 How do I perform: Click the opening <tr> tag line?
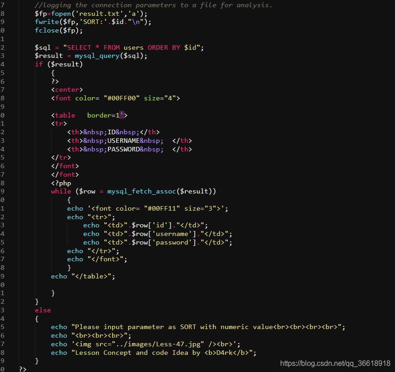(x=59, y=124)
